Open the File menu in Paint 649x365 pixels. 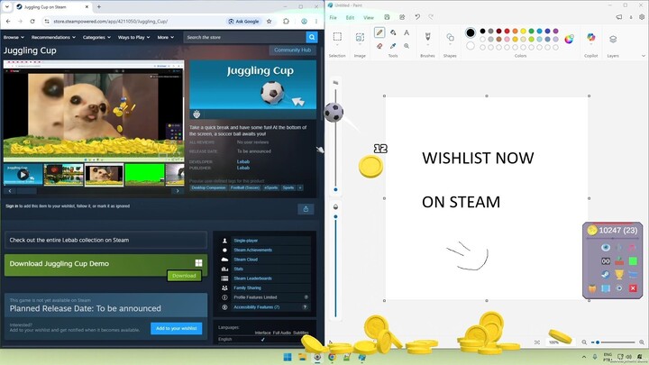[x=333, y=17]
